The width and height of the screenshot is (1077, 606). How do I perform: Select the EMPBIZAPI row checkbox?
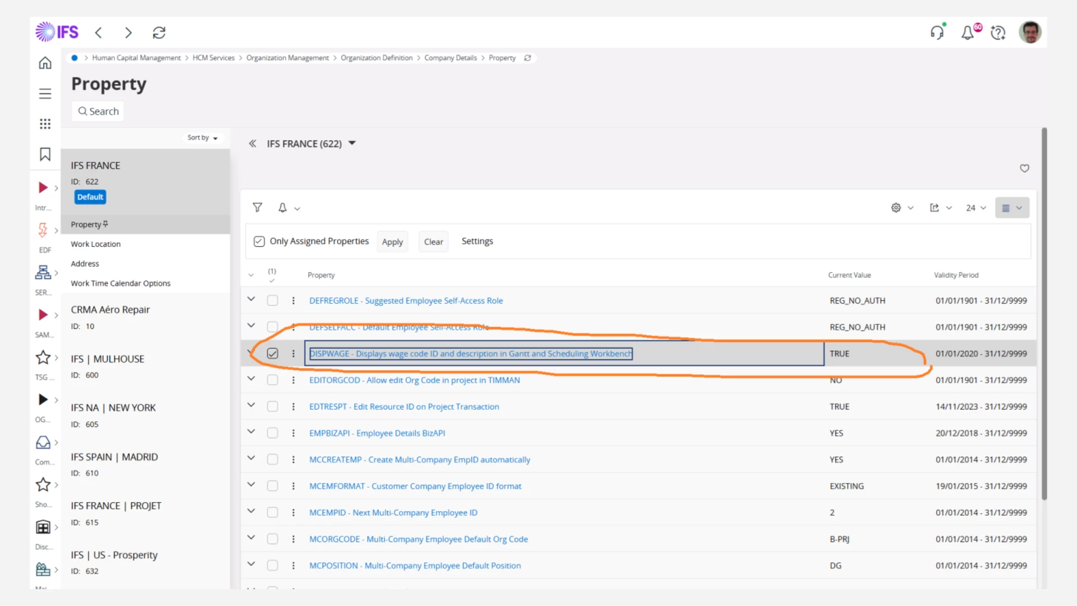273,433
